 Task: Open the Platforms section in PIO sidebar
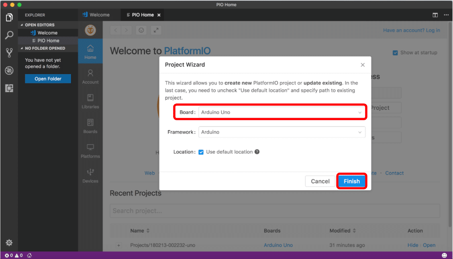(x=90, y=151)
